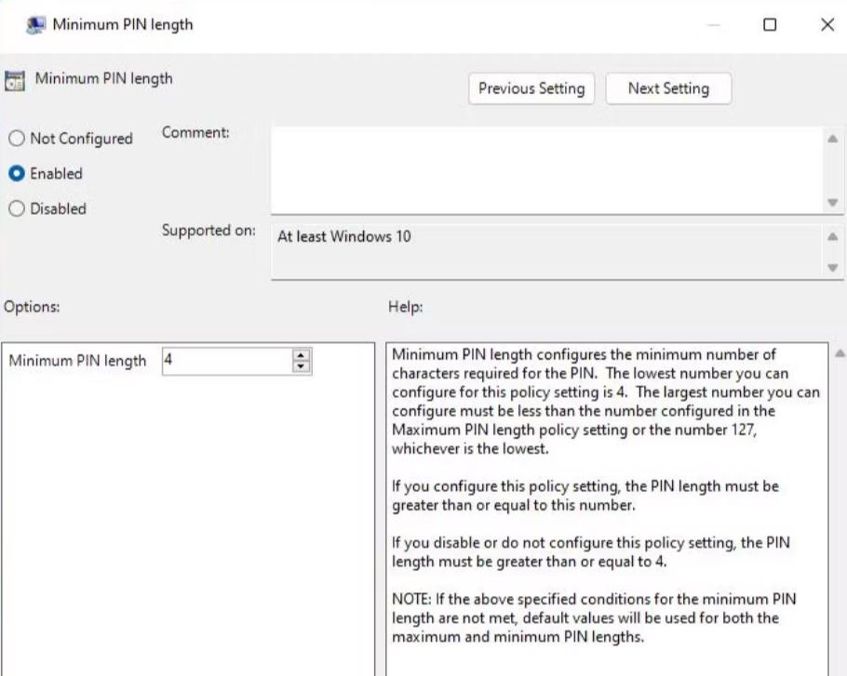Go to Previous Setting
Image resolution: width=847 pixels, height=676 pixels.
click(x=531, y=89)
